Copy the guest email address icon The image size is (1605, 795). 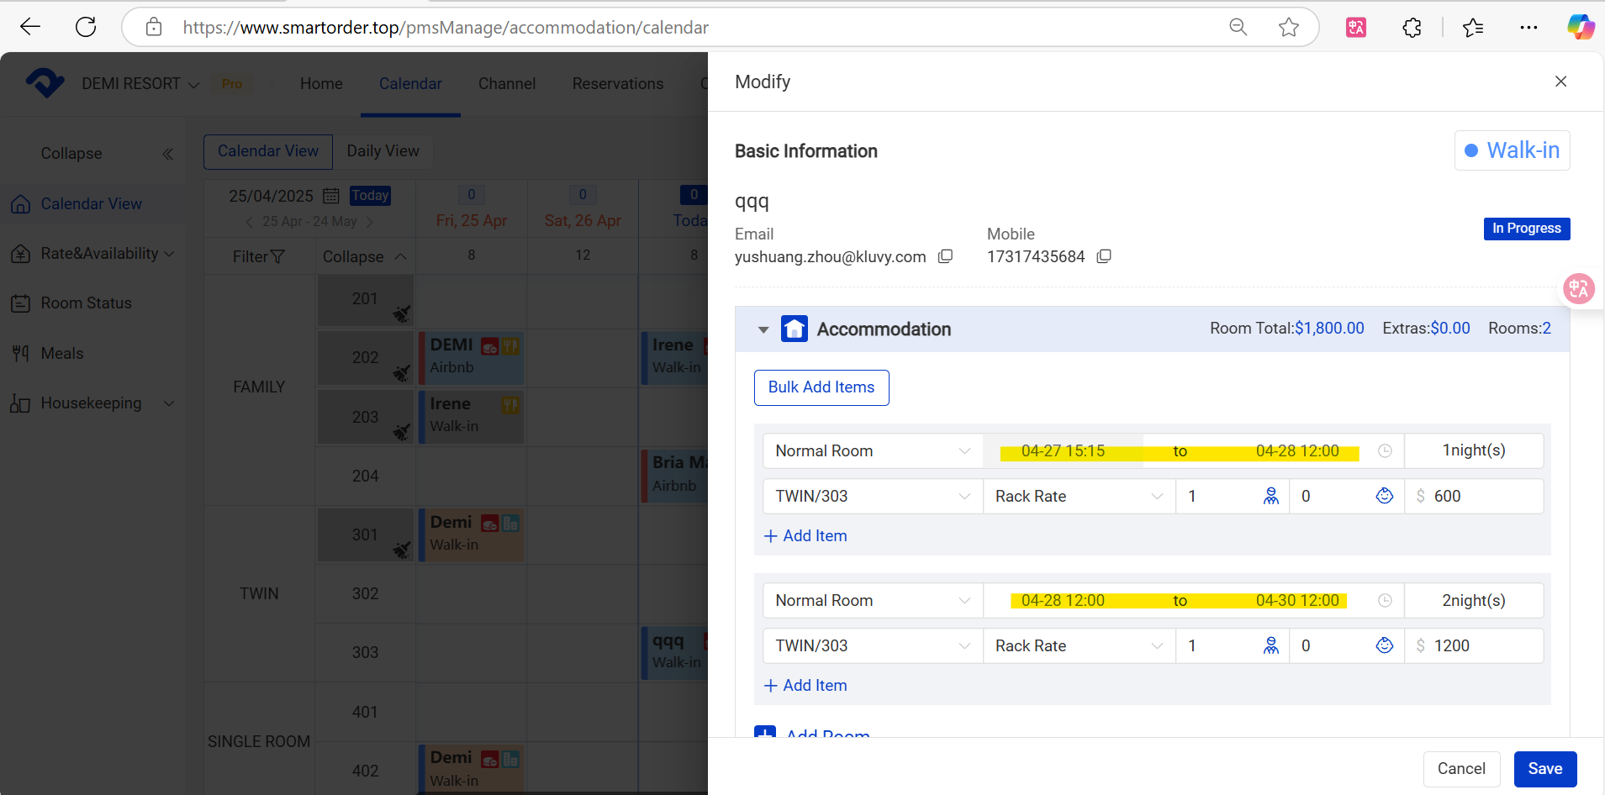click(x=945, y=256)
